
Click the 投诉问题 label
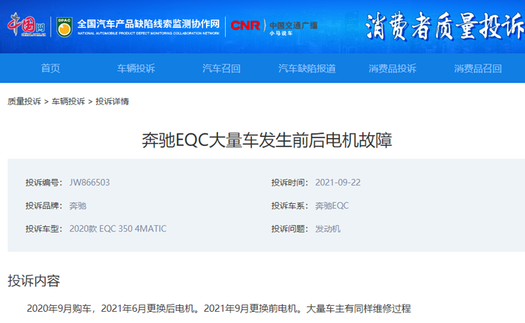click(289, 229)
